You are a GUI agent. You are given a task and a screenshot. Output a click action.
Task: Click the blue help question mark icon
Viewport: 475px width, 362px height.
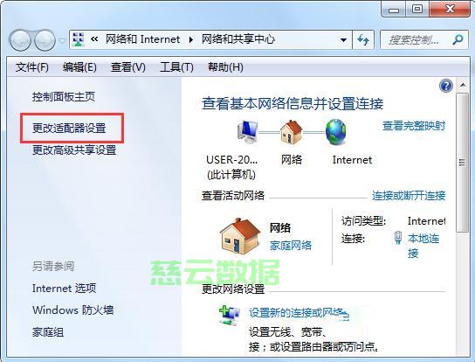(446, 86)
